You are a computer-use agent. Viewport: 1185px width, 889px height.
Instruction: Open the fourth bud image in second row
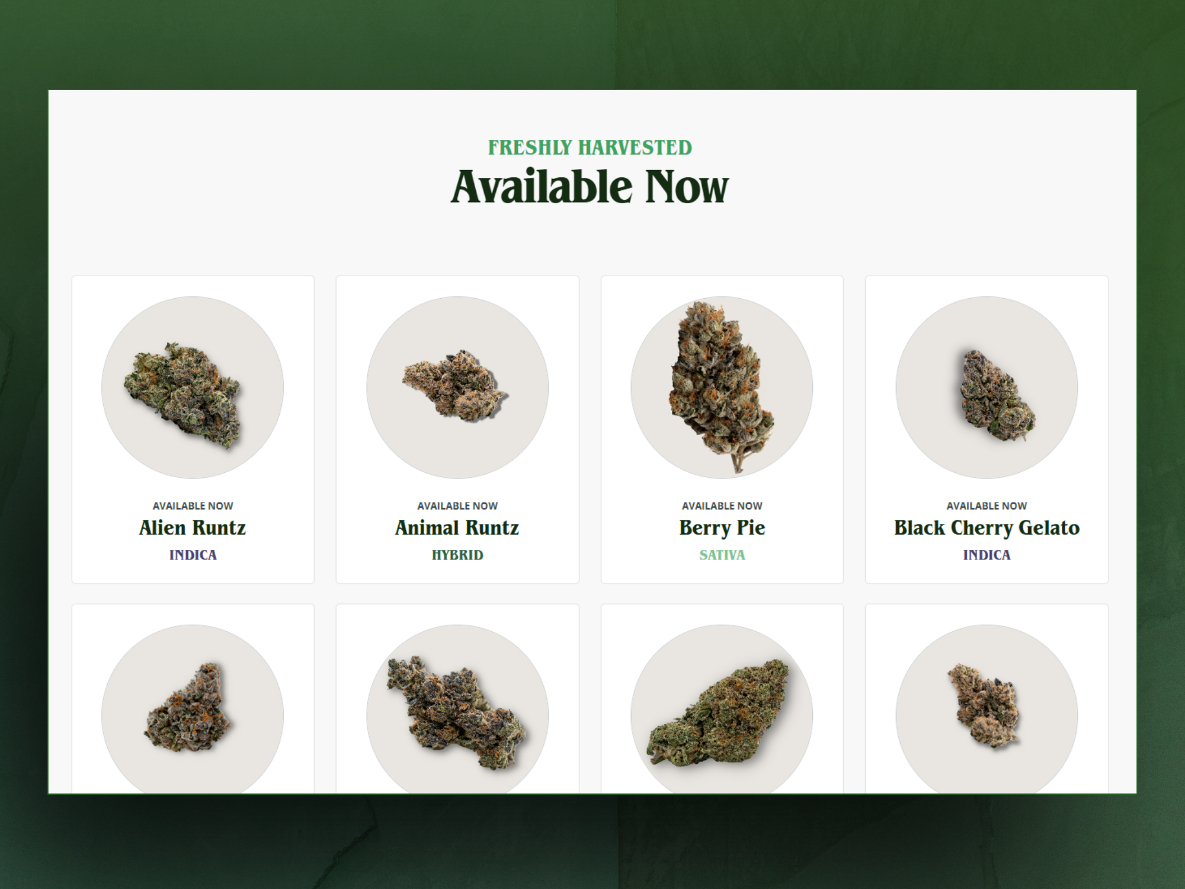987,709
